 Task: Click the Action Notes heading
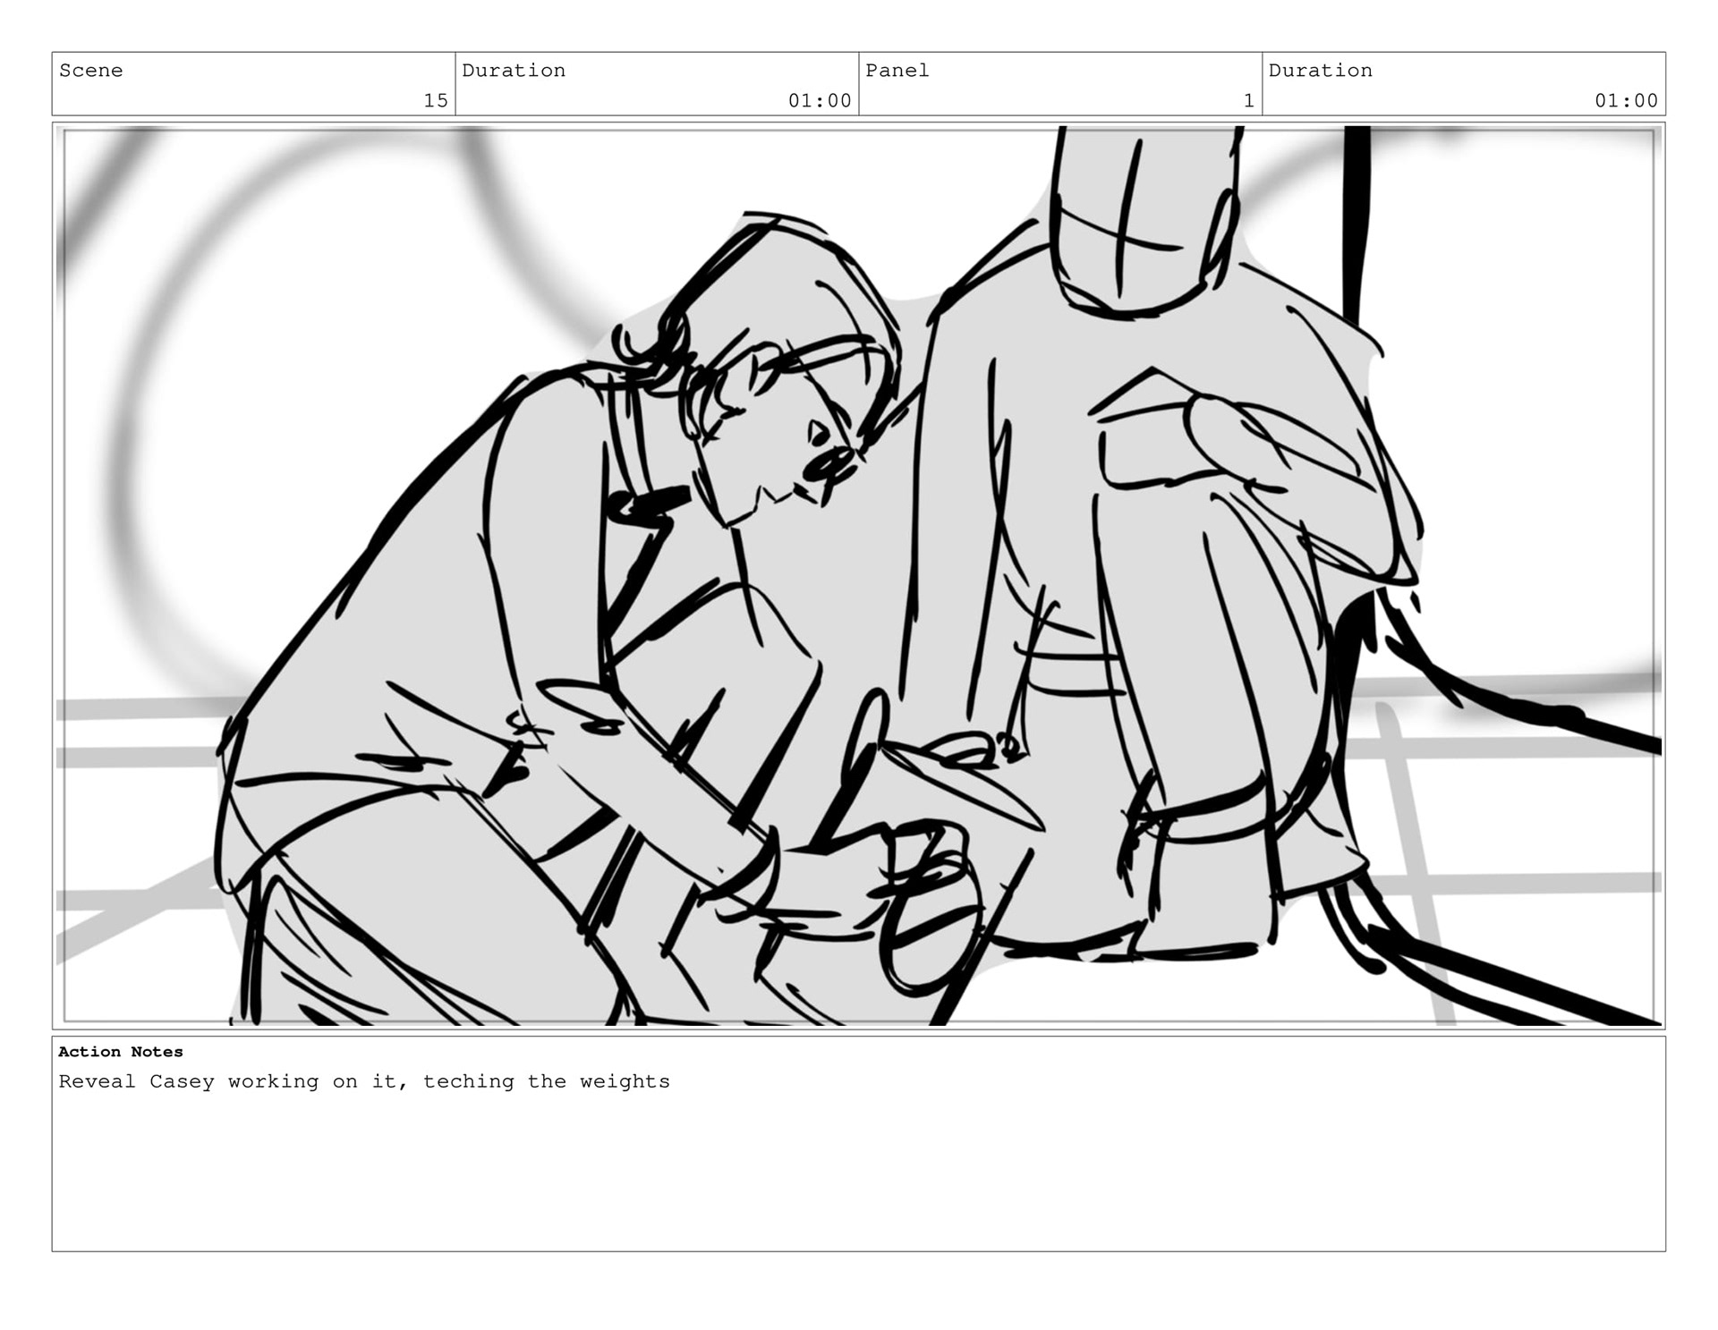(x=120, y=1052)
